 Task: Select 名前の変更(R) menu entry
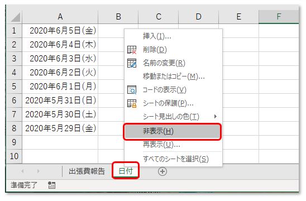[x=173, y=63]
